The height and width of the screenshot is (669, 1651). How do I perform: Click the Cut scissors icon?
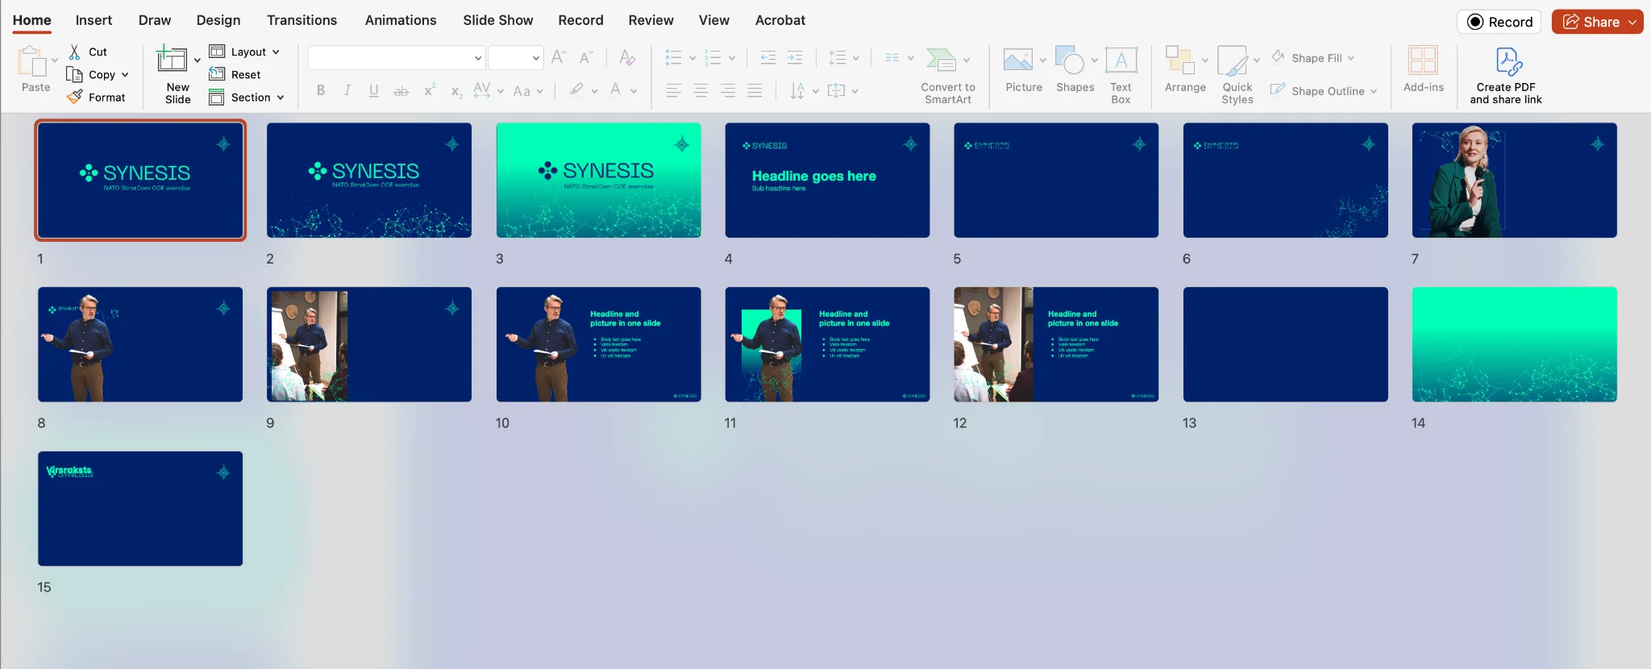[x=74, y=52]
